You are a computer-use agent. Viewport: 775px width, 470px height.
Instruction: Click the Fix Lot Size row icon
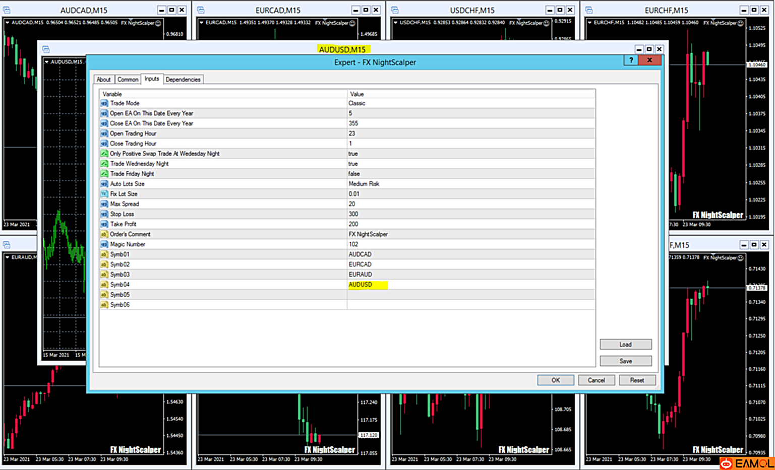click(x=104, y=194)
